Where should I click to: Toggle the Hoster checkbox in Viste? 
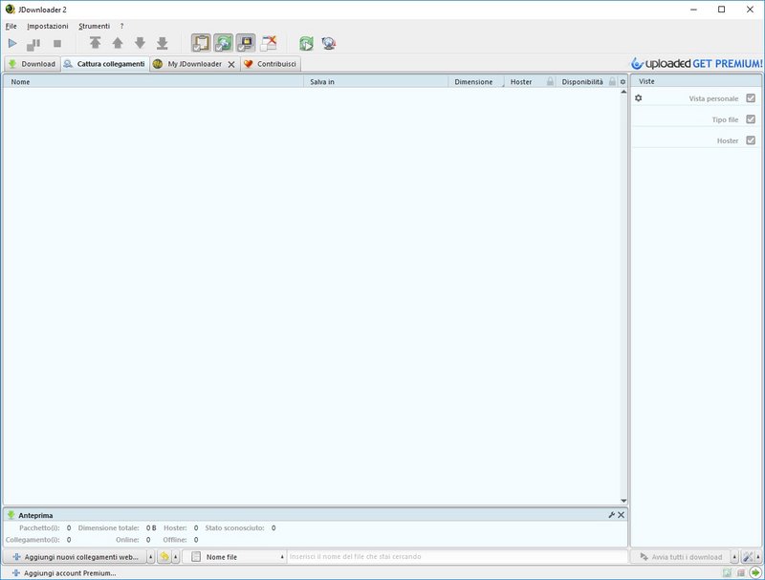(751, 140)
